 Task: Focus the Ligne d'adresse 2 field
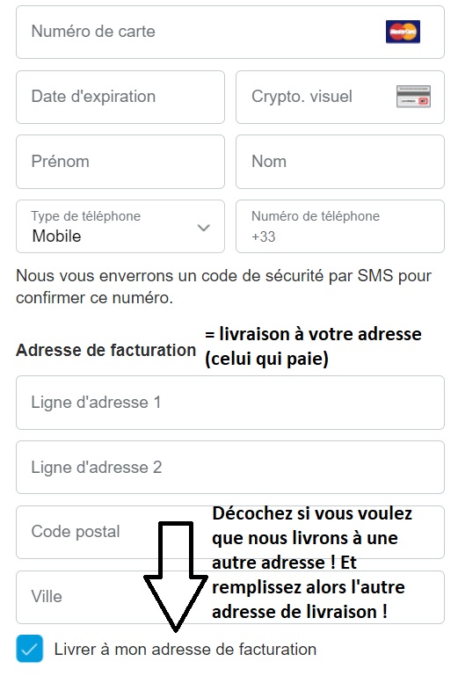pyautogui.click(x=229, y=468)
